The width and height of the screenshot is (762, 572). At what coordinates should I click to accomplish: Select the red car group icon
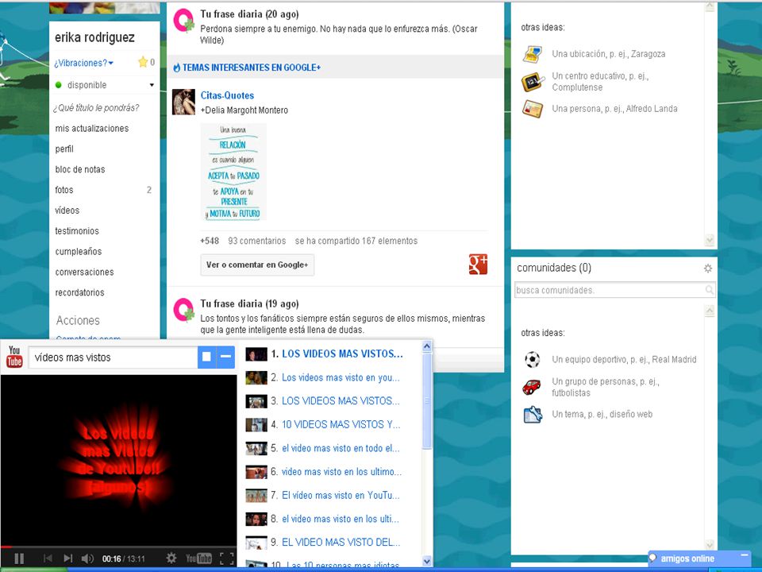coord(532,387)
